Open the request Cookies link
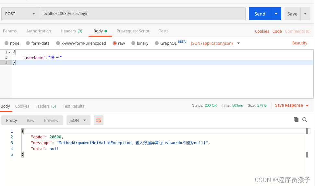Screen dimensions: 315x186 (262, 31)
